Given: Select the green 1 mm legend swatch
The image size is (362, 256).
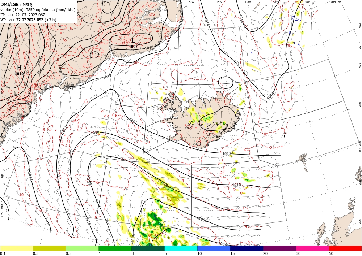Looking at the screenshot, I should click(115, 248).
